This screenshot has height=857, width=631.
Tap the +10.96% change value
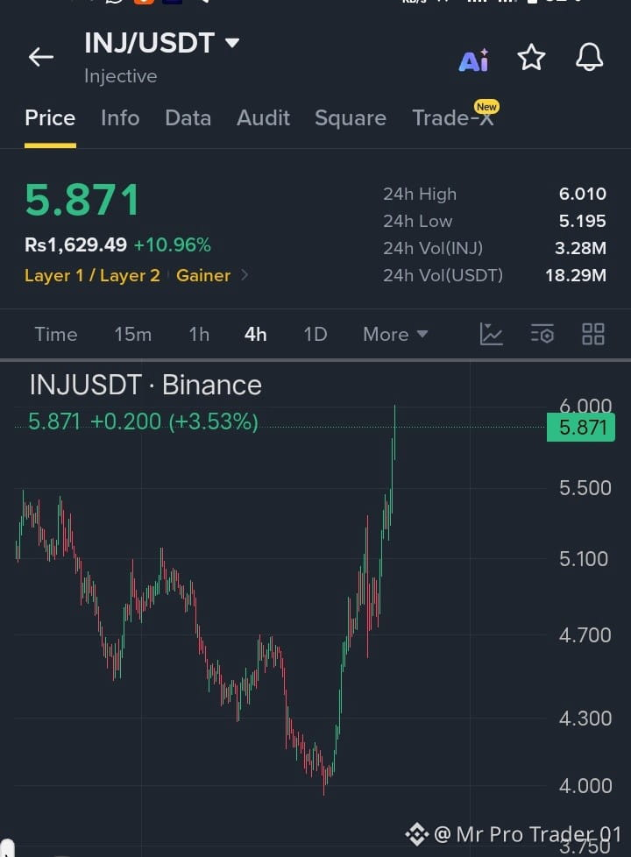tap(173, 244)
